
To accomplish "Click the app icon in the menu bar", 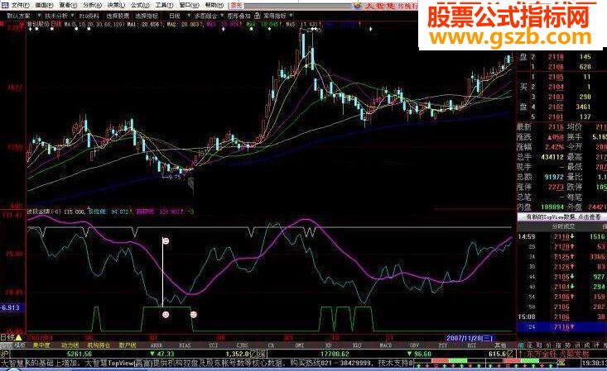I will (4, 5).
